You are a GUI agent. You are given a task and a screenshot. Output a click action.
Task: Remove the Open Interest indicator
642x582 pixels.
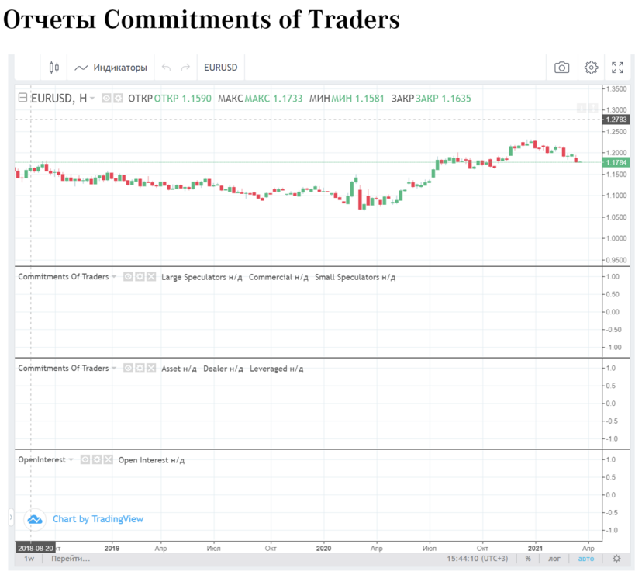point(108,459)
